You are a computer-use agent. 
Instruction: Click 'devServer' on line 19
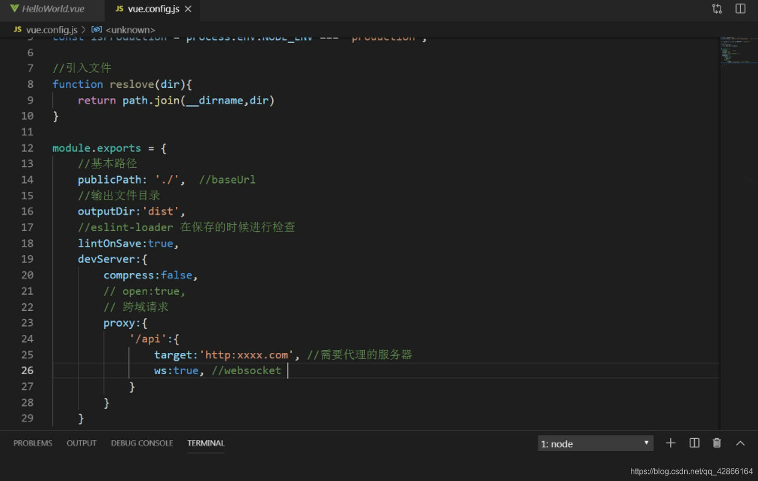[106, 259]
